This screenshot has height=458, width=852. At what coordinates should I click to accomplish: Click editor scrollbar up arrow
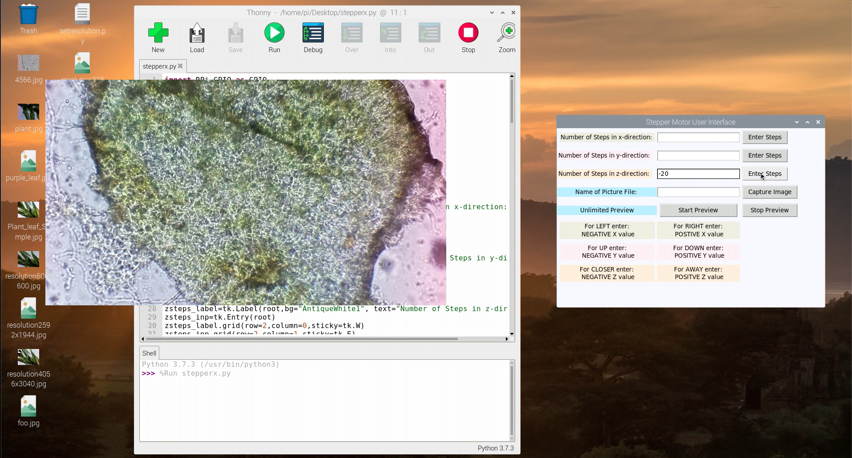pyautogui.click(x=512, y=76)
